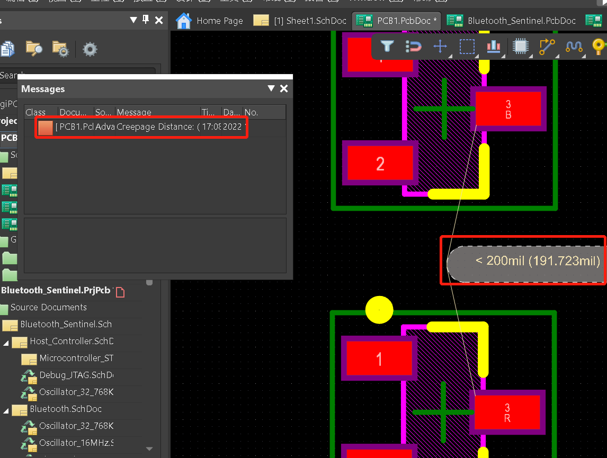Switch to the Home Page tab
The image size is (607, 458).
tap(210, 21)
